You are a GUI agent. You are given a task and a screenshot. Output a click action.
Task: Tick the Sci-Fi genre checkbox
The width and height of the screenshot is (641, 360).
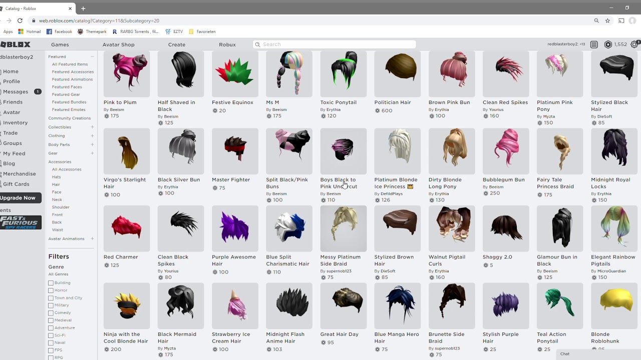click(51, 335)
